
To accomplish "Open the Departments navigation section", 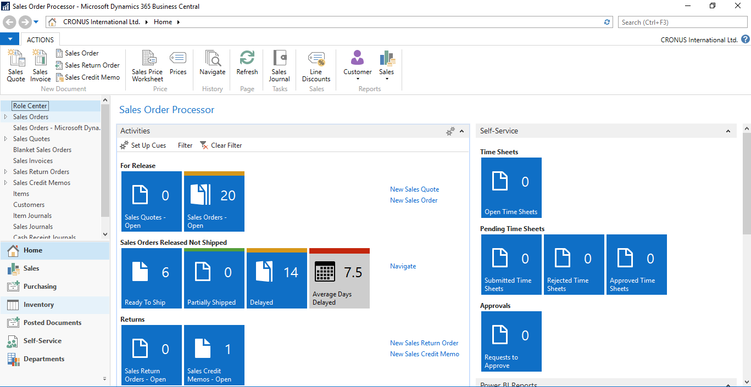I will click(54, 359).
